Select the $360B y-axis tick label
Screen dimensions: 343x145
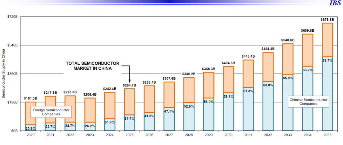tap(12, 74)
